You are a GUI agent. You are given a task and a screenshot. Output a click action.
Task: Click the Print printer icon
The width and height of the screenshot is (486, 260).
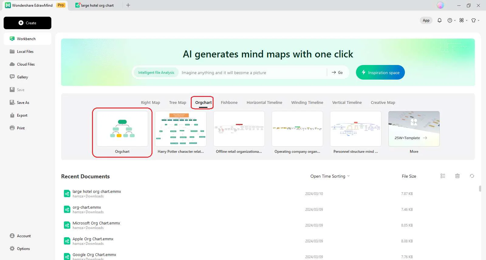point(12,128)
